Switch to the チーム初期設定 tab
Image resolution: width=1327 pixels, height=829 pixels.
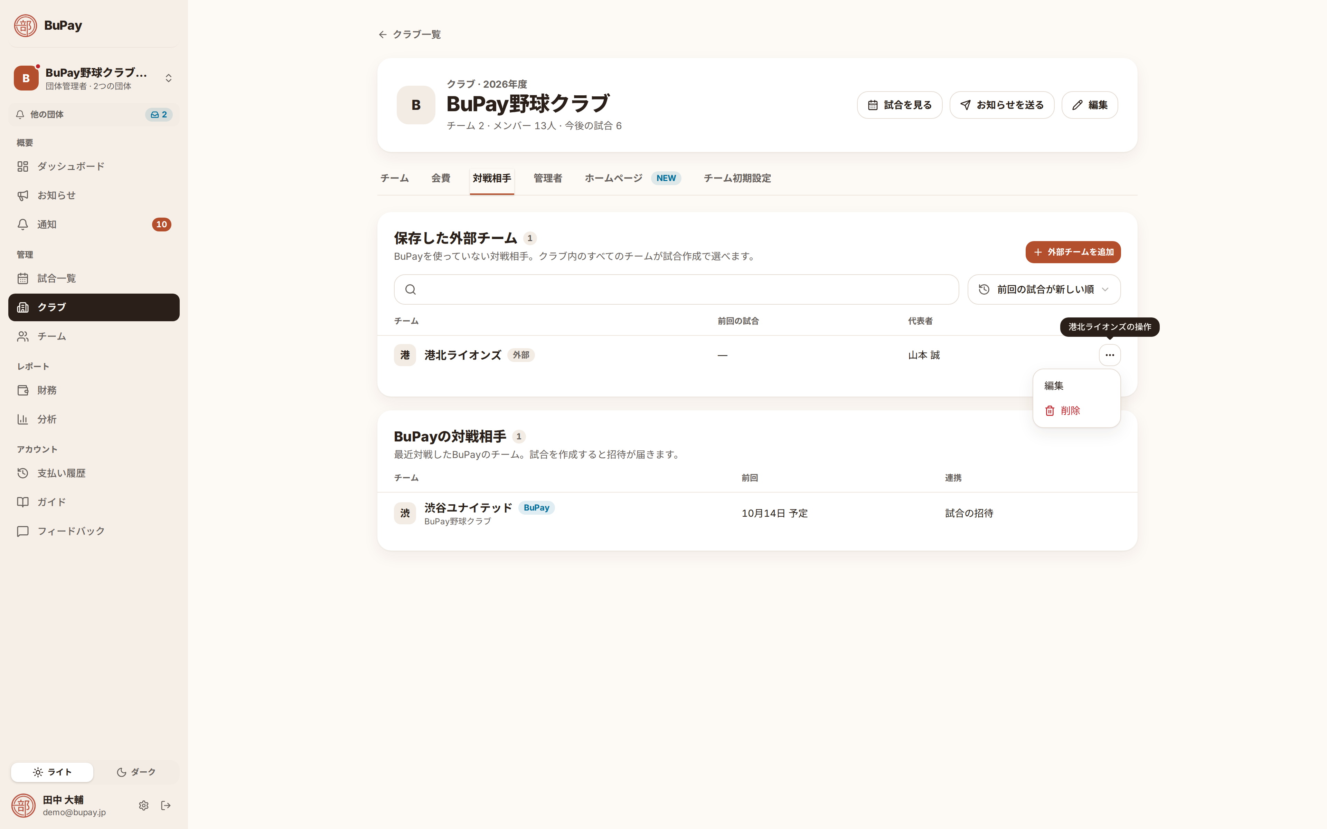[x=737, y=178]
